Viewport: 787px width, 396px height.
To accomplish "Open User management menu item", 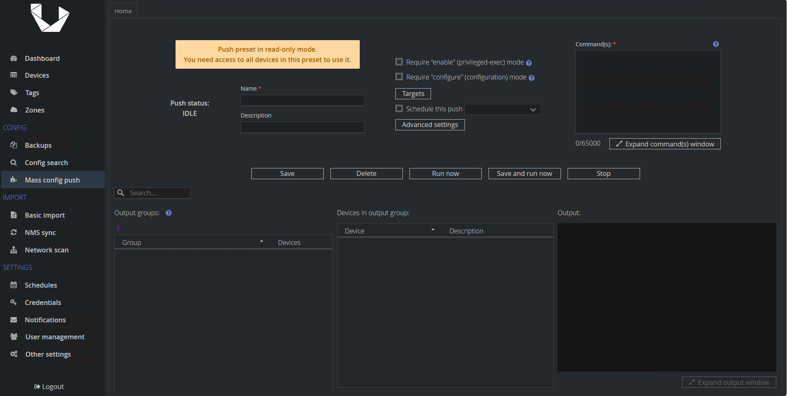I will [x=55, y=337].
